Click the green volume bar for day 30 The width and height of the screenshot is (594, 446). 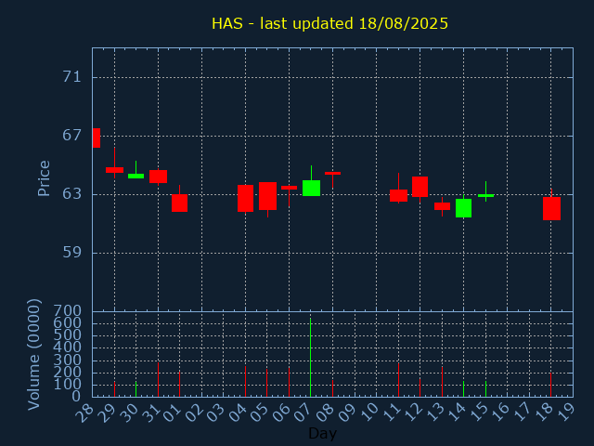click(136, 389)
